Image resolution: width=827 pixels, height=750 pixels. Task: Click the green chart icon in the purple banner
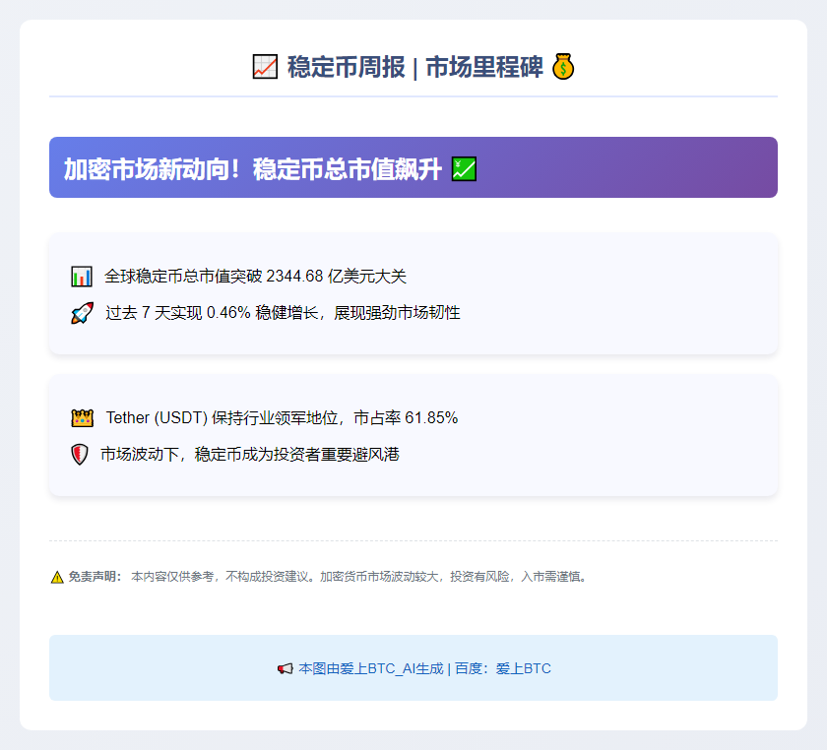(x=464, y=168)
